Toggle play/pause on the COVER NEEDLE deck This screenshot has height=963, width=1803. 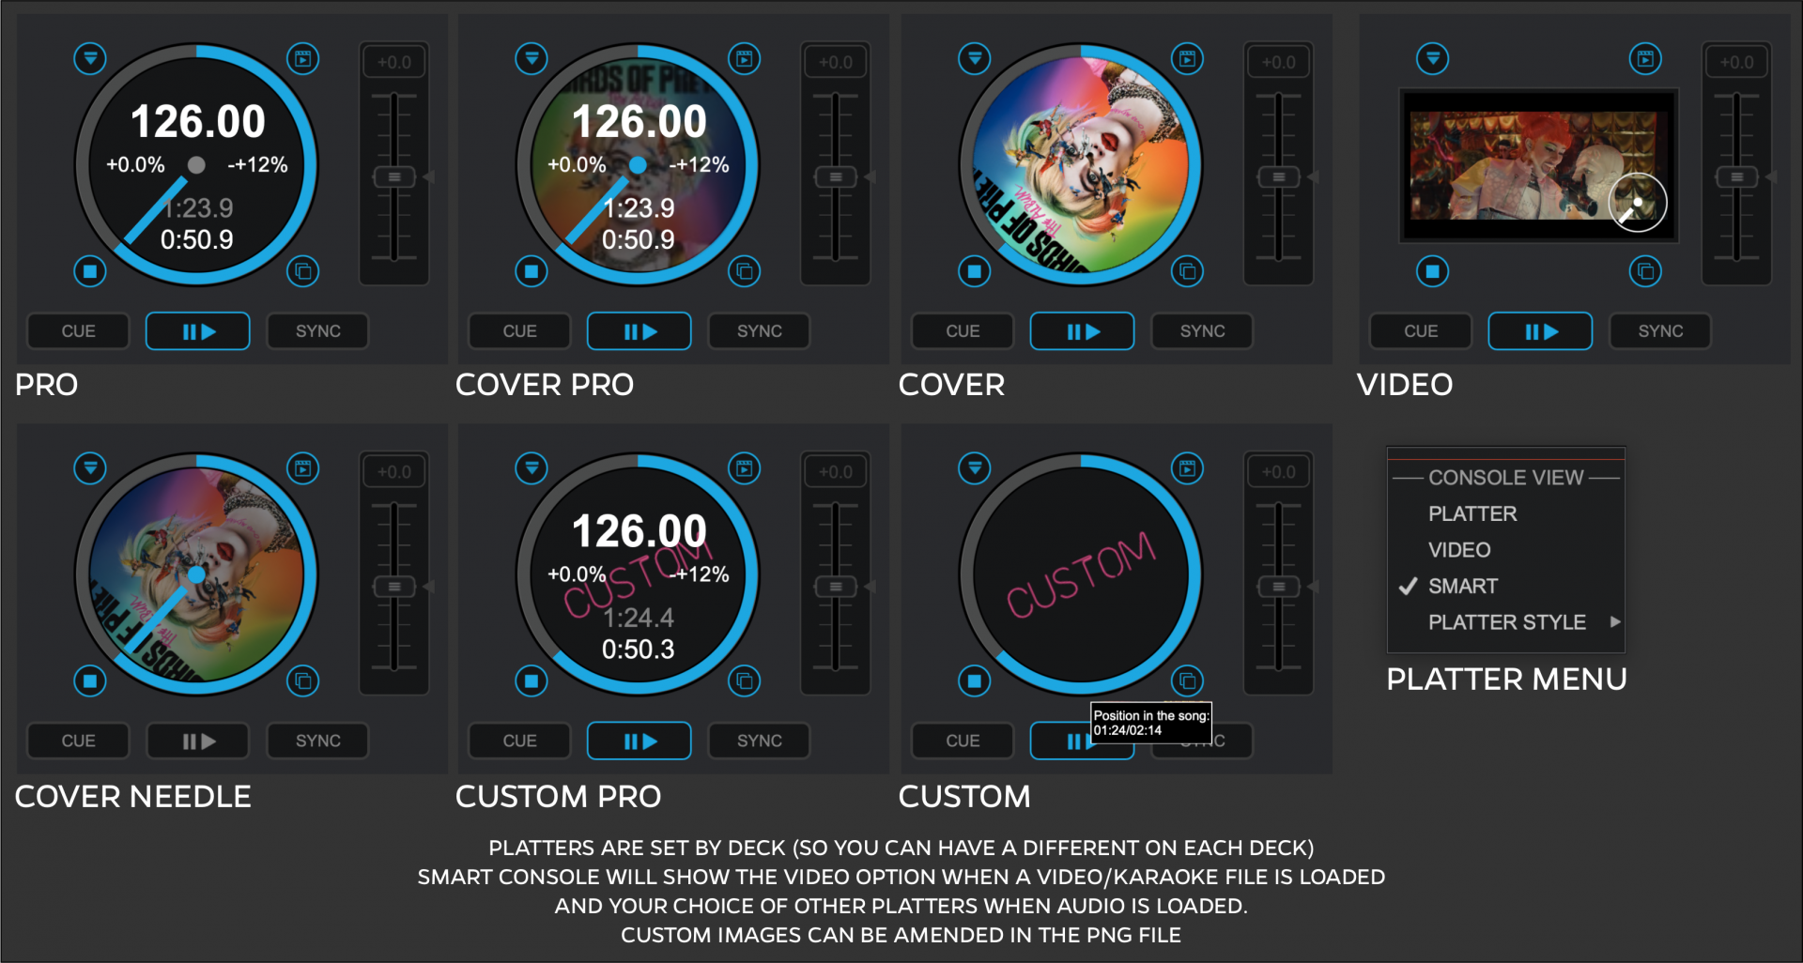coord(198,741)
